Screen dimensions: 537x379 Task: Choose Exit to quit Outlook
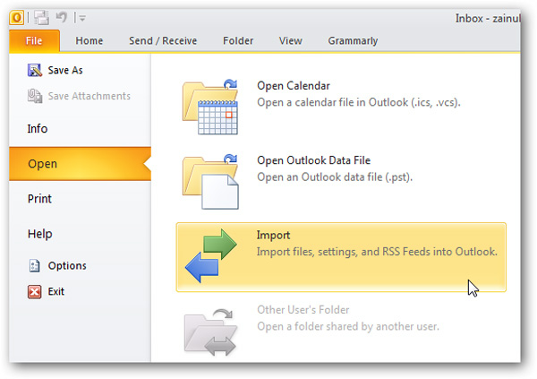[x=56, y=292]
